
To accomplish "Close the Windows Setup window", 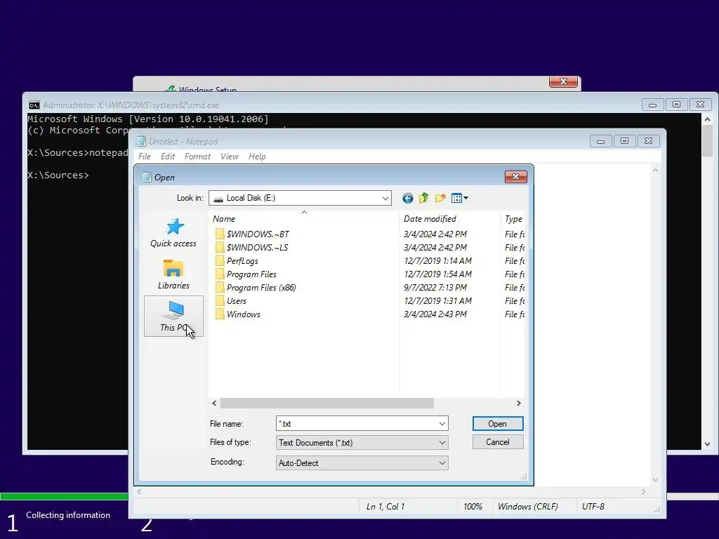I will point(563,81).
